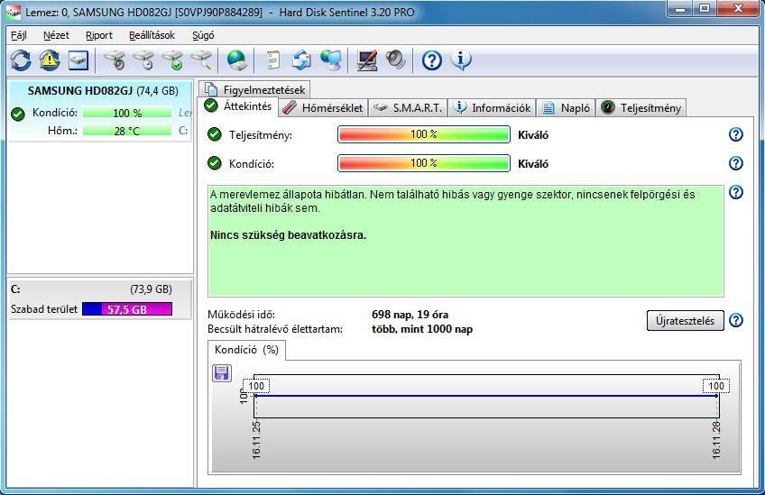Image resolution: width=765 pixels, height=495 pixels.
Task: Click green check icon beside Teljesítmény label
Action: tap(214, 134)
